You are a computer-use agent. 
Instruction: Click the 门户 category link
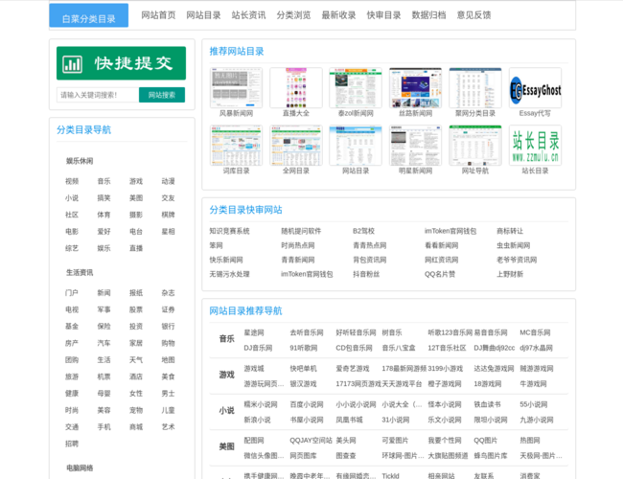(x=72, y=293)
